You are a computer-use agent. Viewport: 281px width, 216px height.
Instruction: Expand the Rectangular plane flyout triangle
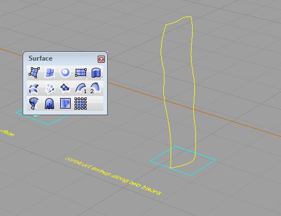86,78
